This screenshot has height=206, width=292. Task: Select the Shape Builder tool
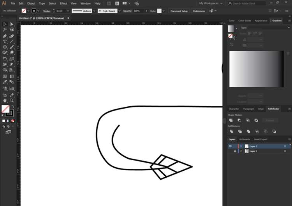pos(5,70)
